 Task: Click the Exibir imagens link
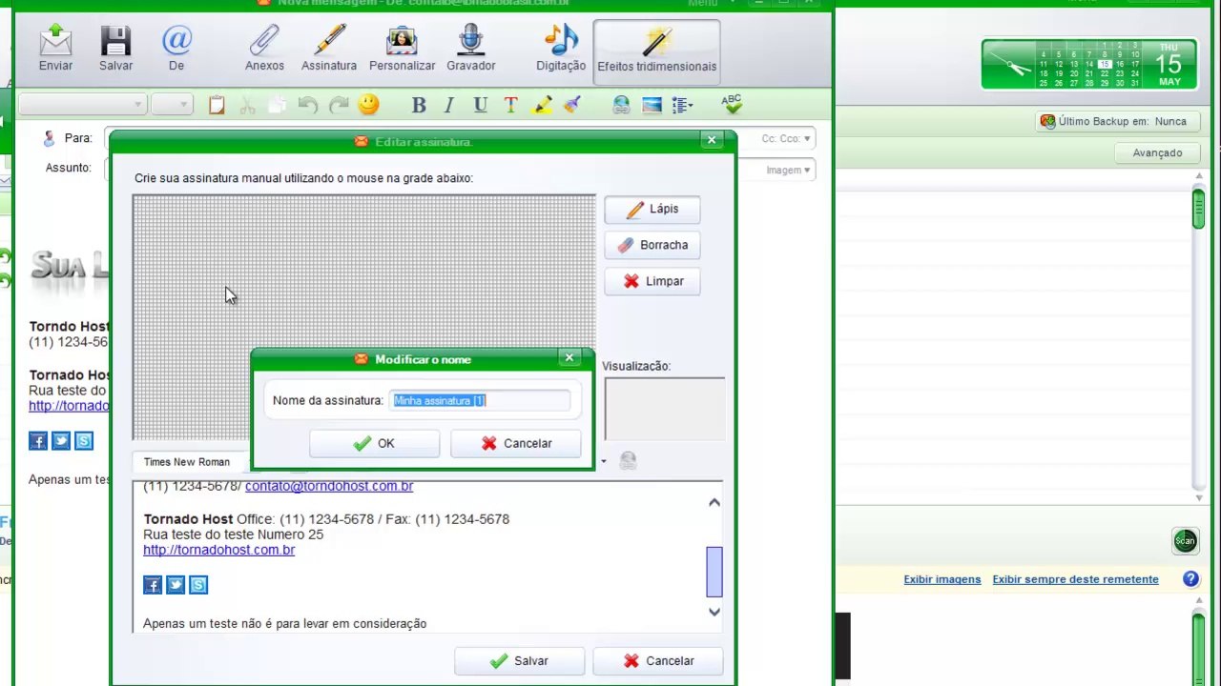pos(942,579)
